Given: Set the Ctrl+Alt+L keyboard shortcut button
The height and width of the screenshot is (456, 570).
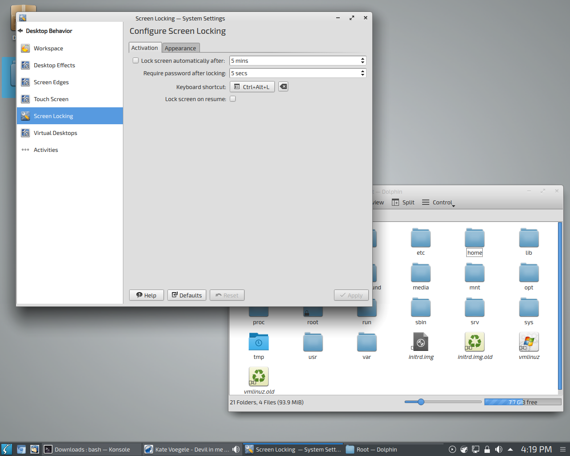Looking at the screenshot, I should 252,87.
